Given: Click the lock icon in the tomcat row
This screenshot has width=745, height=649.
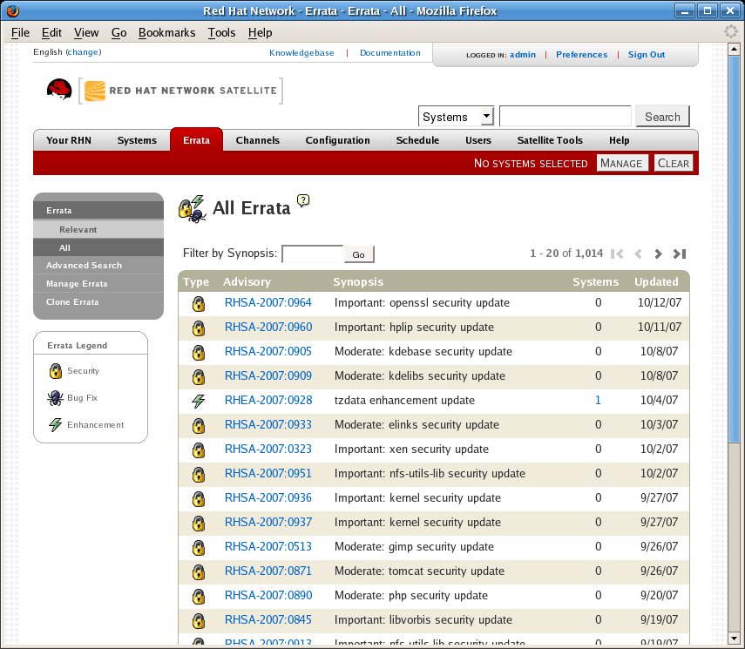Looking at the screenshot, I should 199,571.
